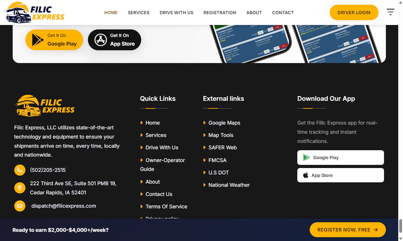Click the Apple logo in footer button

click(306, 175)
